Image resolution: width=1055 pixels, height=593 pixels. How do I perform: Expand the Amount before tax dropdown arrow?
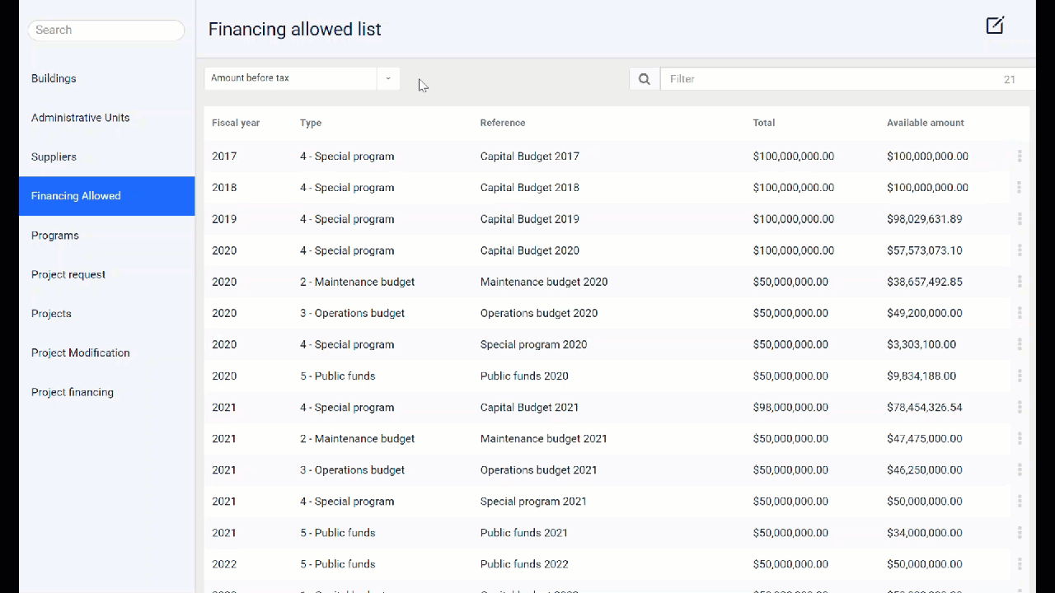(388, 78)
